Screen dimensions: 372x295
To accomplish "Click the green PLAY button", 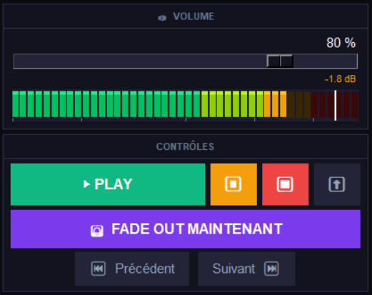I will [108, 184].
